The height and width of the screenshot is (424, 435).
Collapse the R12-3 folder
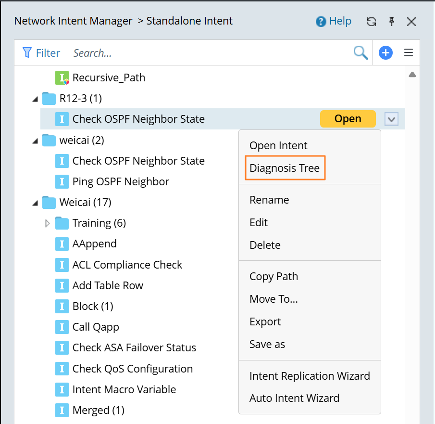point(35,99)
